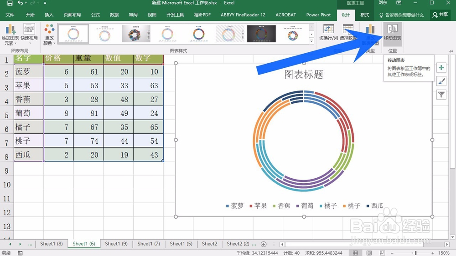456x256 pixels.
Task: Click the Tell Me search box
Action: point(402,15)
